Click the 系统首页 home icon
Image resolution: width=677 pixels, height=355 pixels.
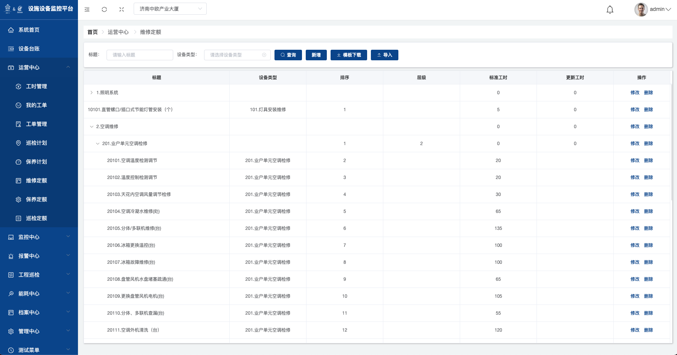pyautogui.click(x=11, y=30)
